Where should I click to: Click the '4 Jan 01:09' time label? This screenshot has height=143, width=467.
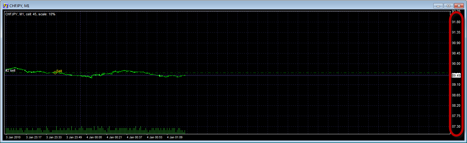(x=175, y=137)
